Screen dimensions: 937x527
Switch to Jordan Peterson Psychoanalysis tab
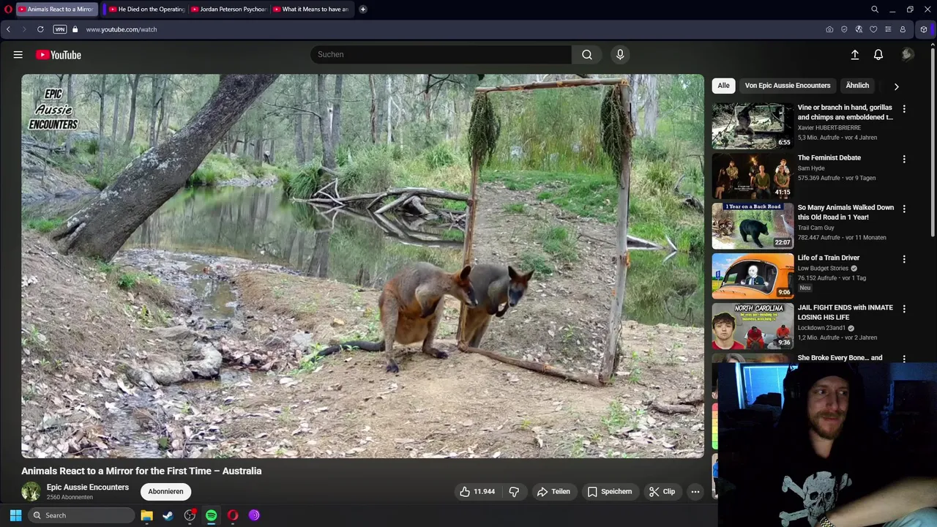click(228, 10)
